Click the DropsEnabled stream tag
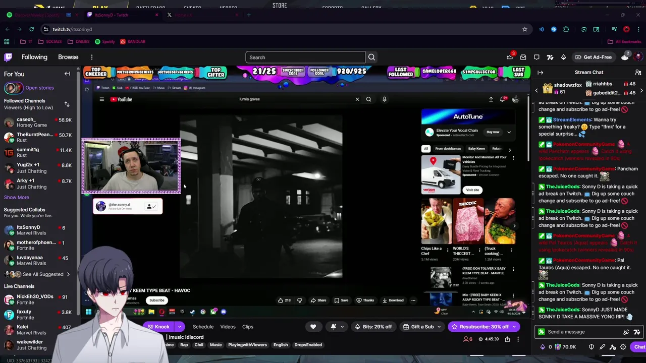 (308, 345)
